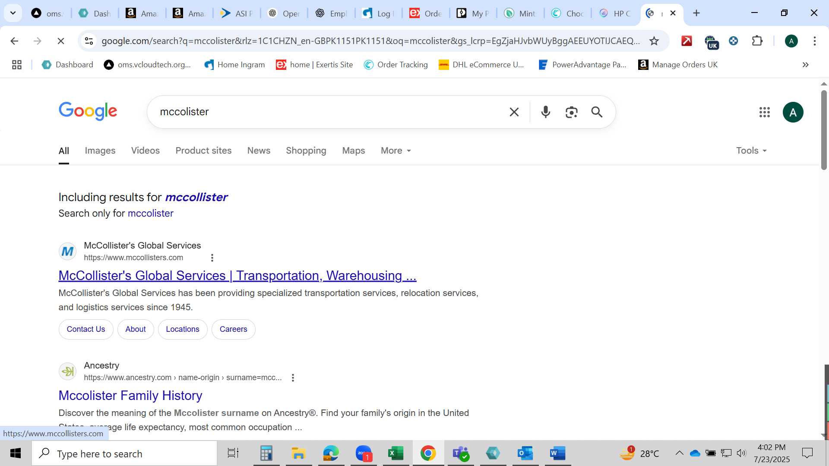Viewport: 829px width, 466px height.
Task: Go back to previous page
Action: [14, 41]
